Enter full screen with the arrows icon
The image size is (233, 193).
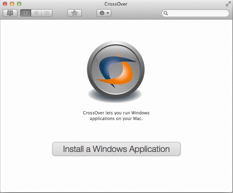click(228, 4)
